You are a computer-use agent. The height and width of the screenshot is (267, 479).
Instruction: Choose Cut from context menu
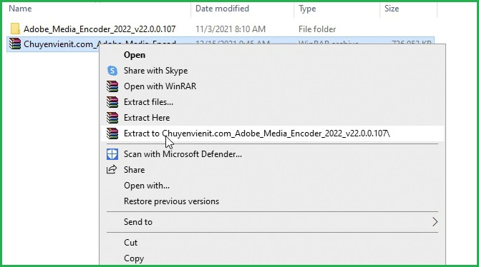(x=272, y=243)
